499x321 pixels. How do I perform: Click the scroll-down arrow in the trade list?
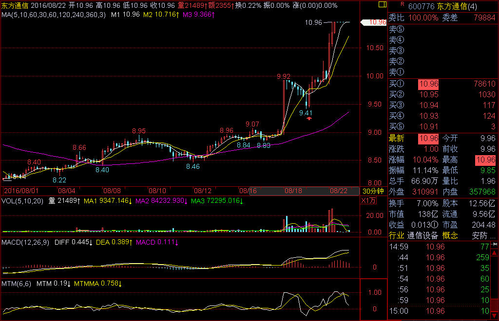coord(495,317)
